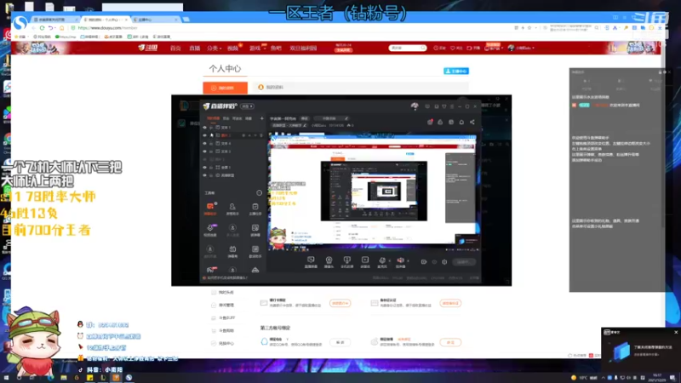Screen dimensions: 681x383
Task: Switch to the third browser tab
Action: click(156, 20)
